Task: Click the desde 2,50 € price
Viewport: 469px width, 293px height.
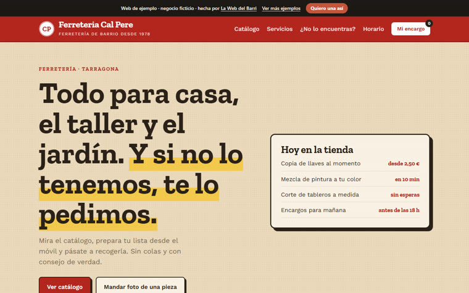Action: click(x=404, y=163)
